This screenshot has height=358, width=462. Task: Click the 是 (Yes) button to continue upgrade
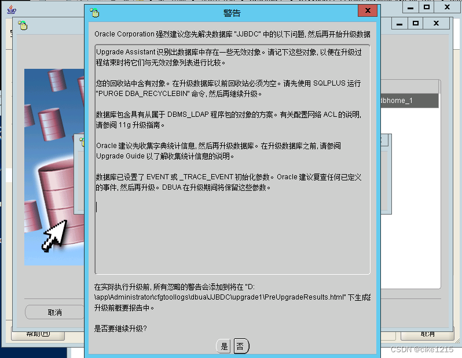[223, 346]
